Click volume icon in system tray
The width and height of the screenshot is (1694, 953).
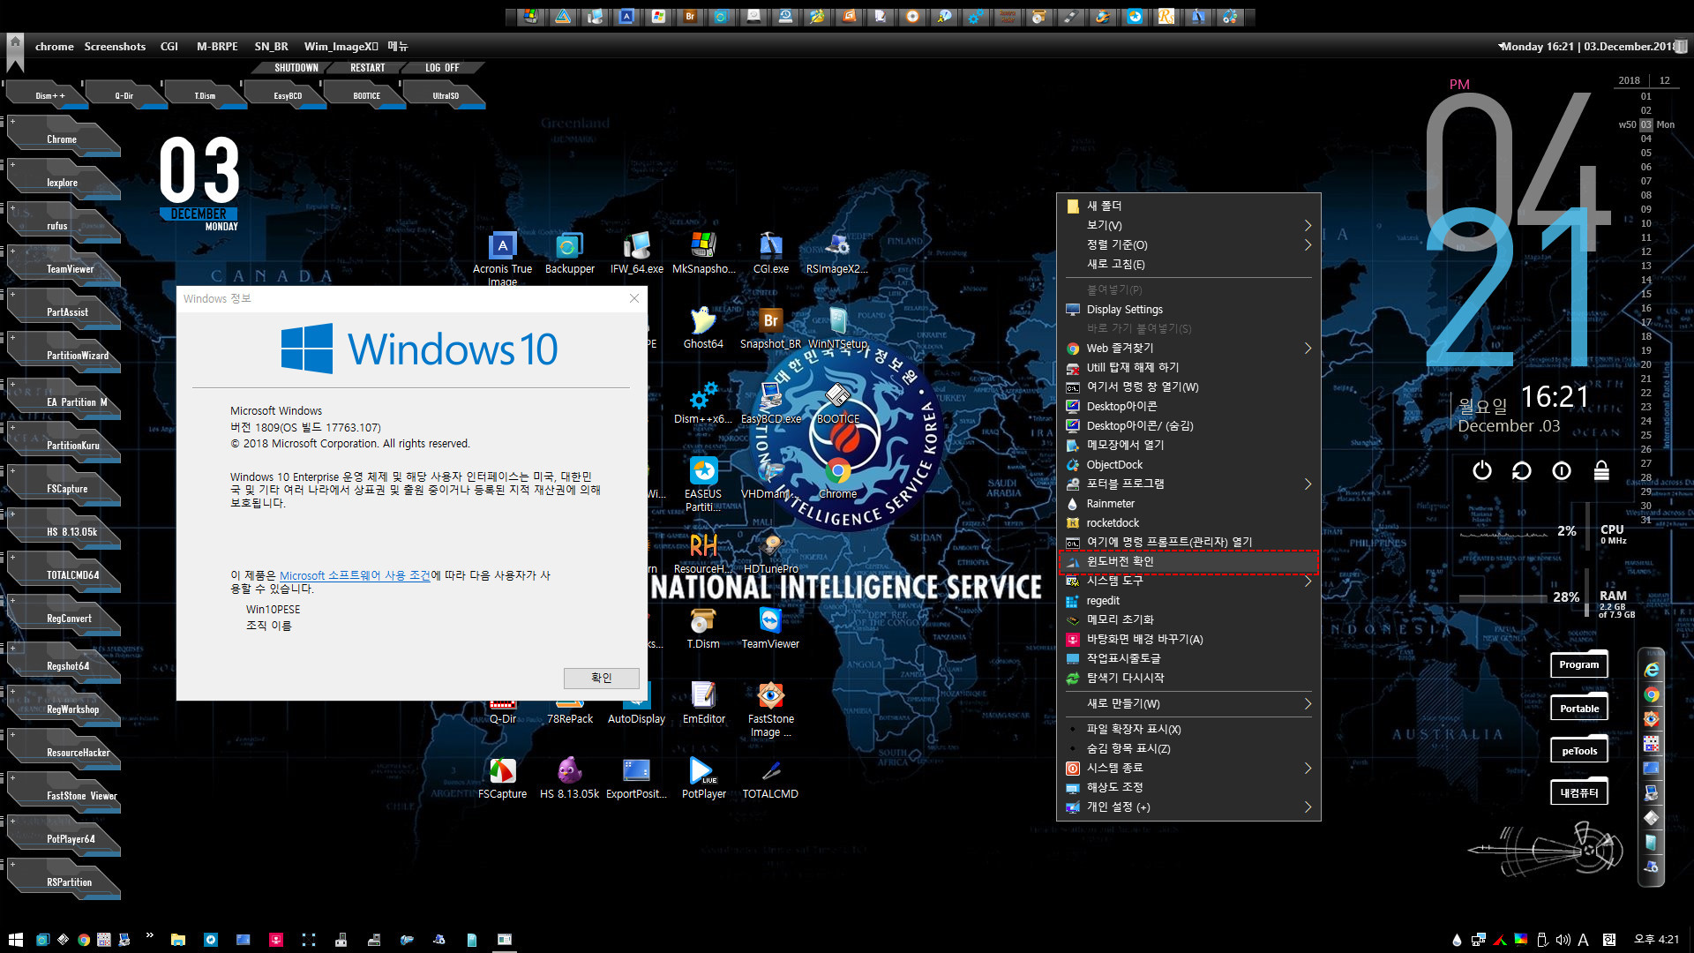(x=1562, y=940)
